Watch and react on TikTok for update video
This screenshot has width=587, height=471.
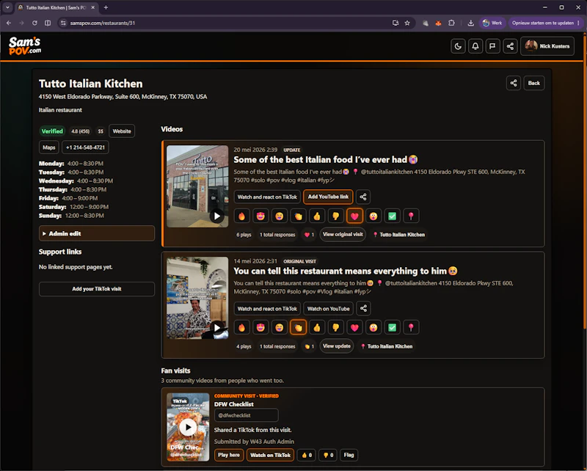pyautogui.click(x=267, y=197)
